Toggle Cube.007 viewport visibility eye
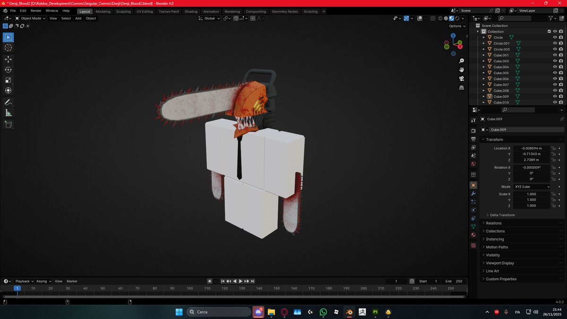567x319 pixels. [555, 85]
